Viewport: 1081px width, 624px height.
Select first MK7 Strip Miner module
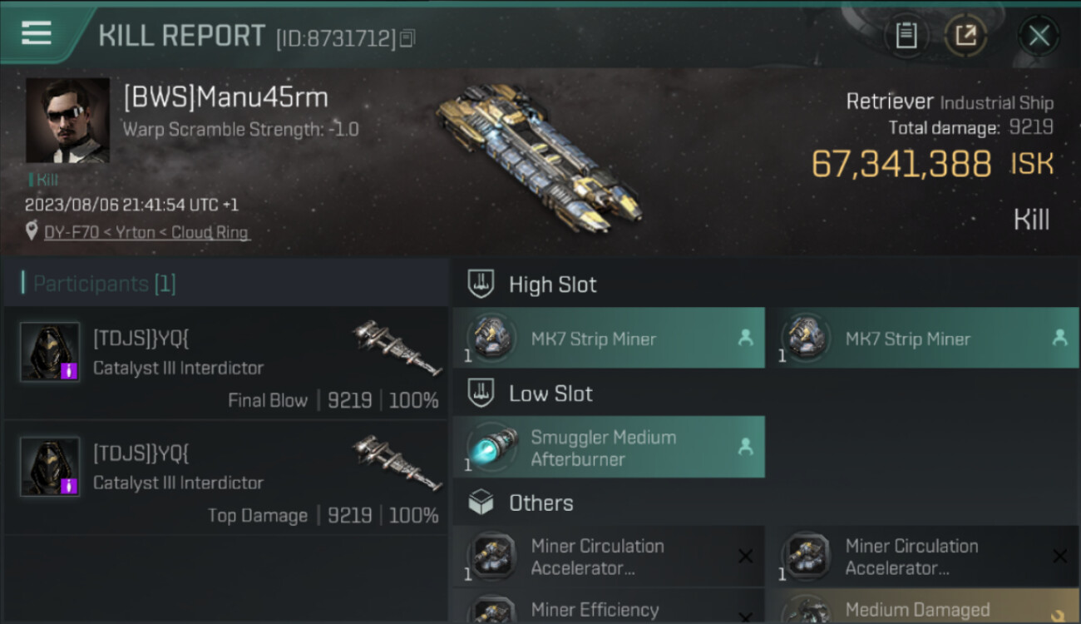coord(609,338)
